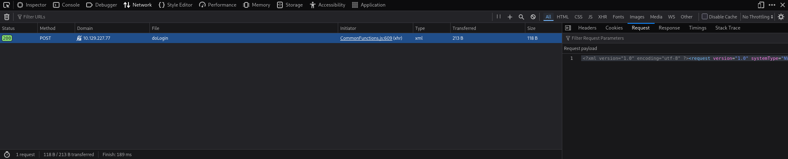Switch to the Stack Trace tab

click(x=728, y=28)
